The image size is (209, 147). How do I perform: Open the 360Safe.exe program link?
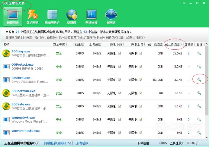pos(21,104)
